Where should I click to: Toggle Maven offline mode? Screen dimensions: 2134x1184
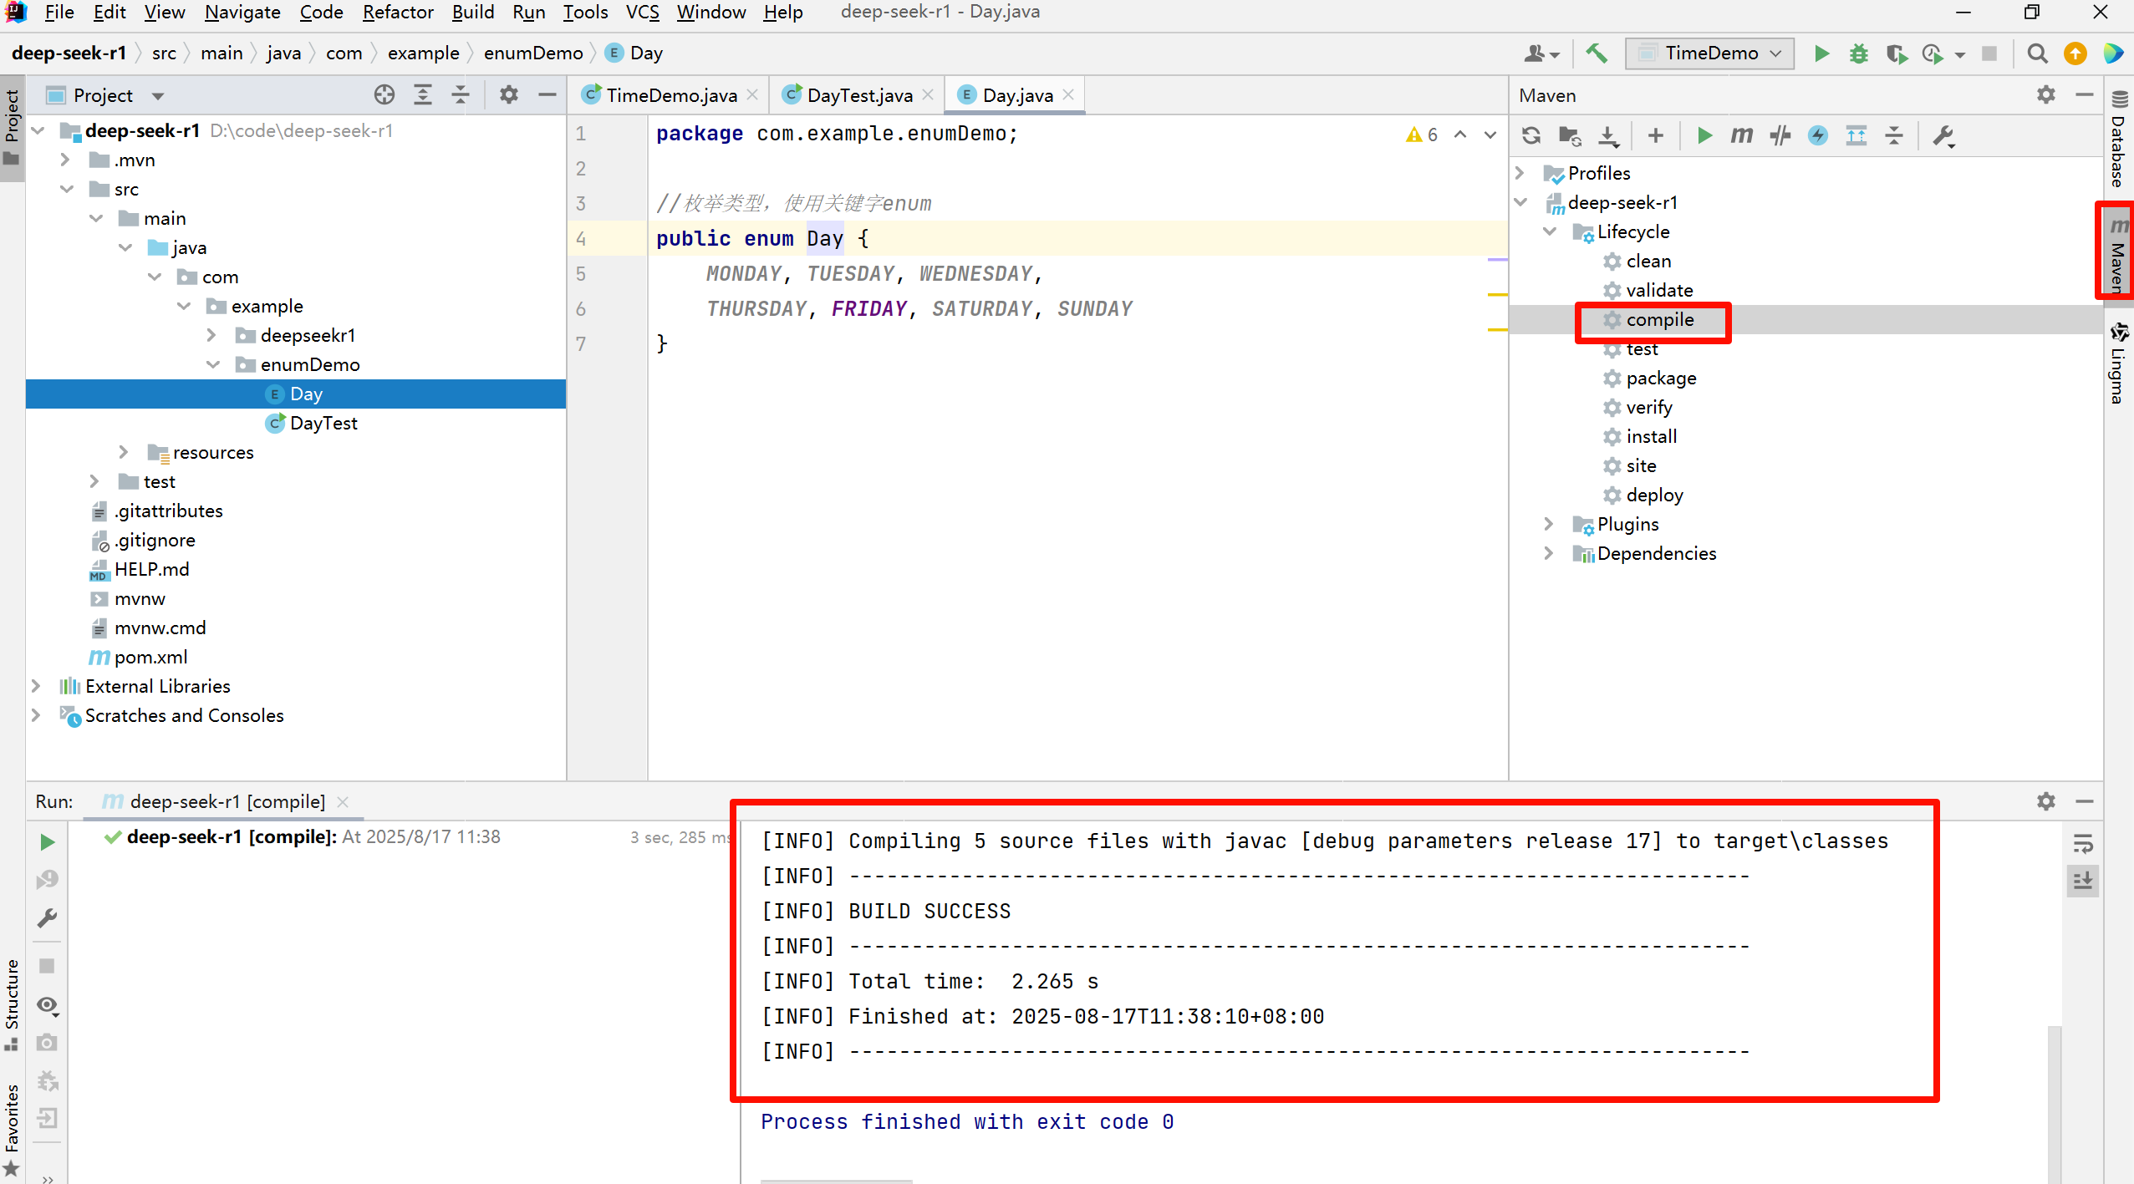click(1820, 135)
